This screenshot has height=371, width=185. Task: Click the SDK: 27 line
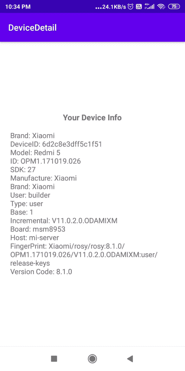[x=23, y=170]
